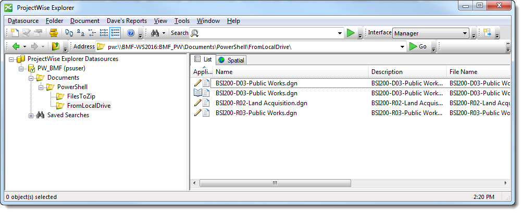Run search with green play arrow
Image resolution: width=523 pixels, height=213 pixels.
click(351, 33)
